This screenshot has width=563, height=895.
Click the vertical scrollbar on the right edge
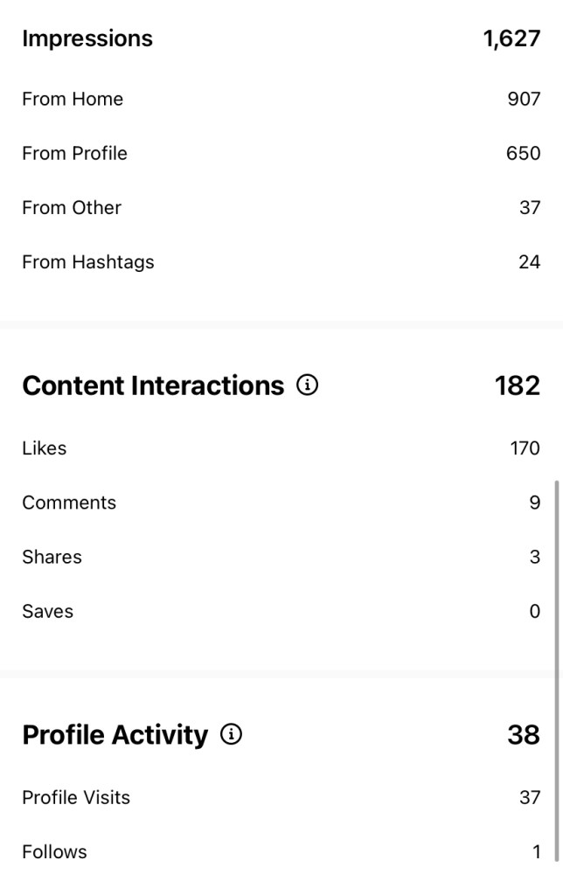click(556, 664)
